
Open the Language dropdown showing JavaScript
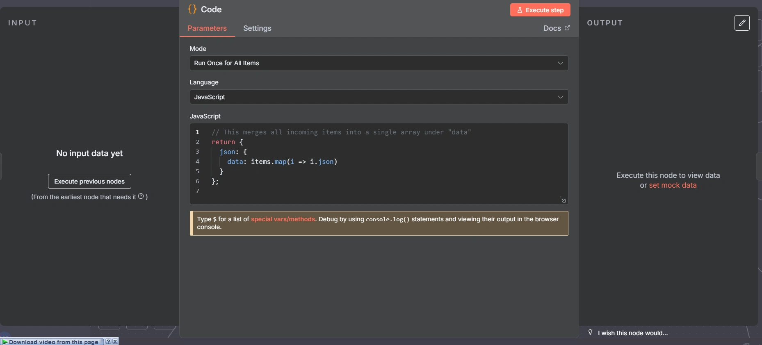(x=378, y=97)
